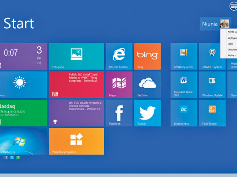This screenshot has width=237, height=177.
Task: Launch the Bing tile
Action: click(147, 56)
